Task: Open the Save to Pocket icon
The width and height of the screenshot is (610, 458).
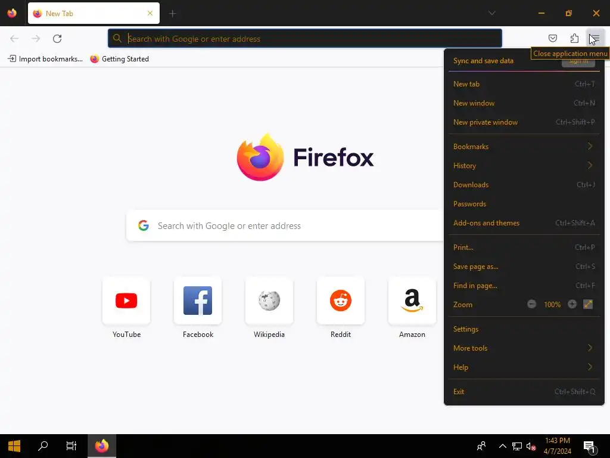Action: coord(552,38)
